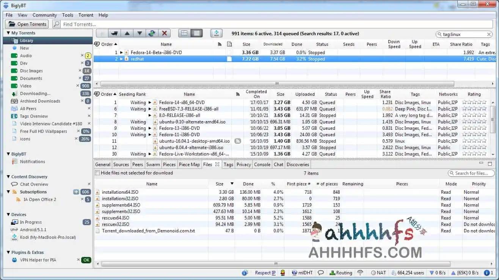
Task: Switch to the detailed list view
Action: point(196,33)
